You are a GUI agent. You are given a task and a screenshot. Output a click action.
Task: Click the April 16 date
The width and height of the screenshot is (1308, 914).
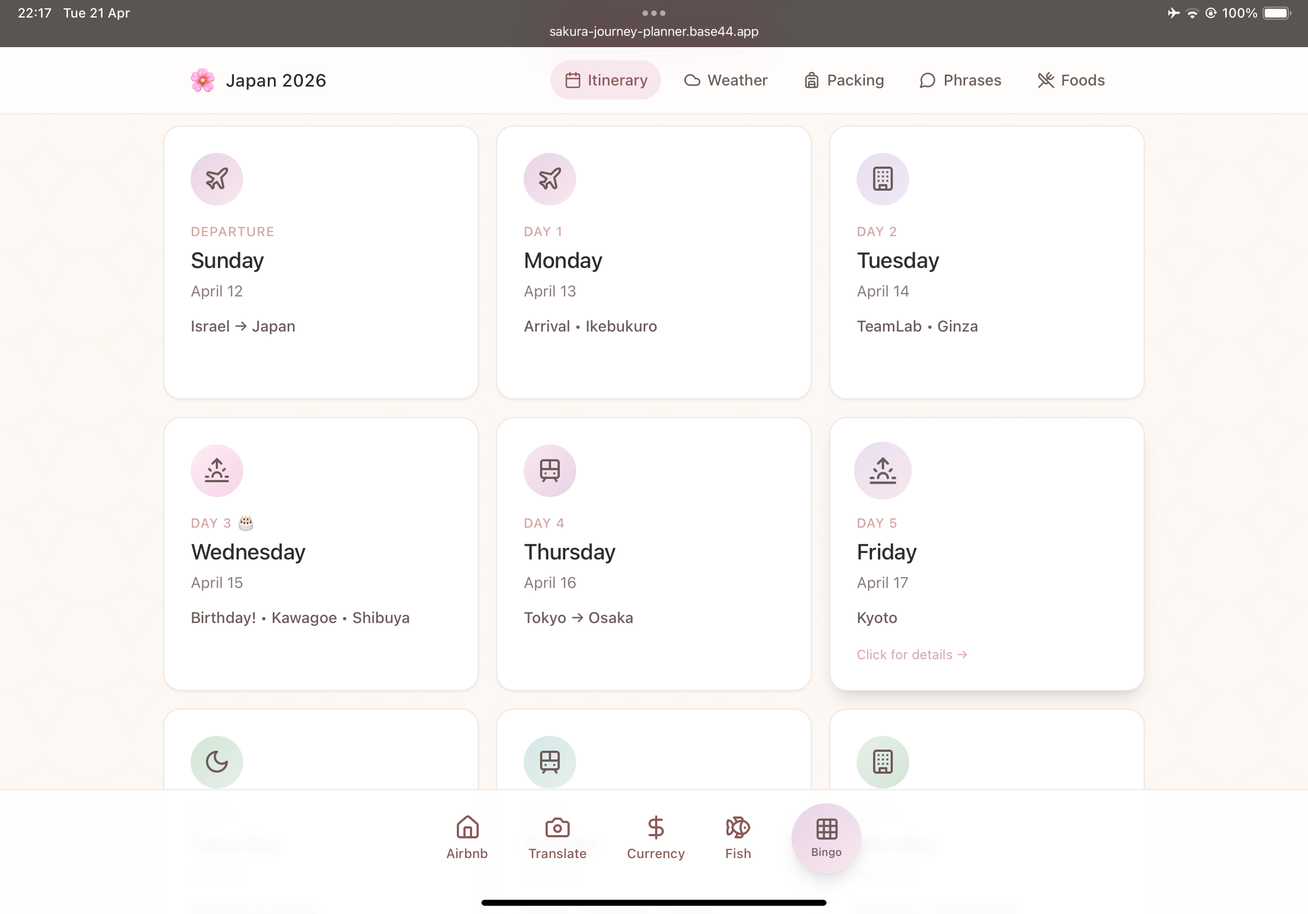550,583
